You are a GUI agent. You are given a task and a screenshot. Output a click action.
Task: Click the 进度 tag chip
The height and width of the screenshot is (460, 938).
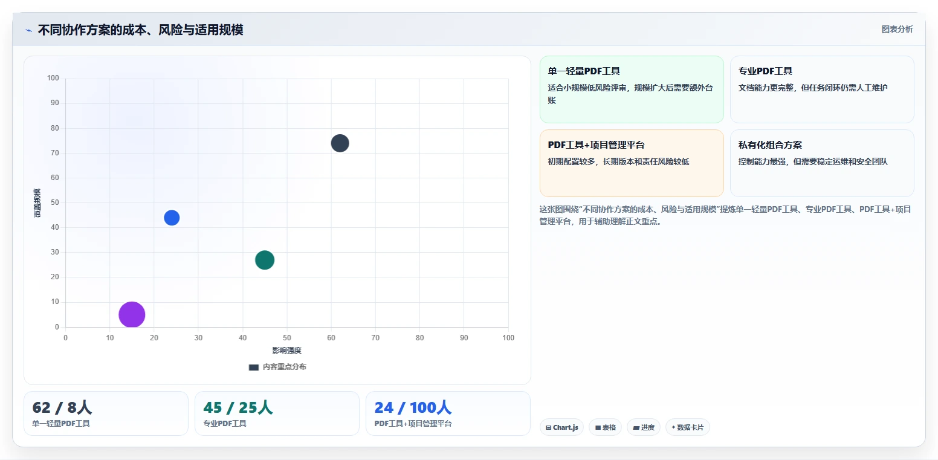(x=644, y=427)
